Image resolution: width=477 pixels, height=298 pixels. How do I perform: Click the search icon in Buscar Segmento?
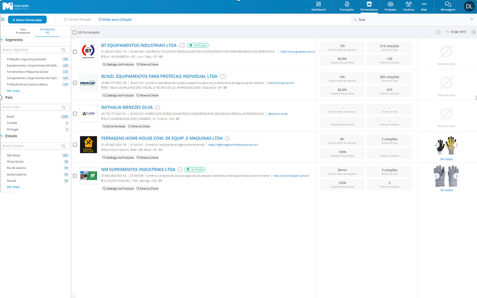click(64, 50)
